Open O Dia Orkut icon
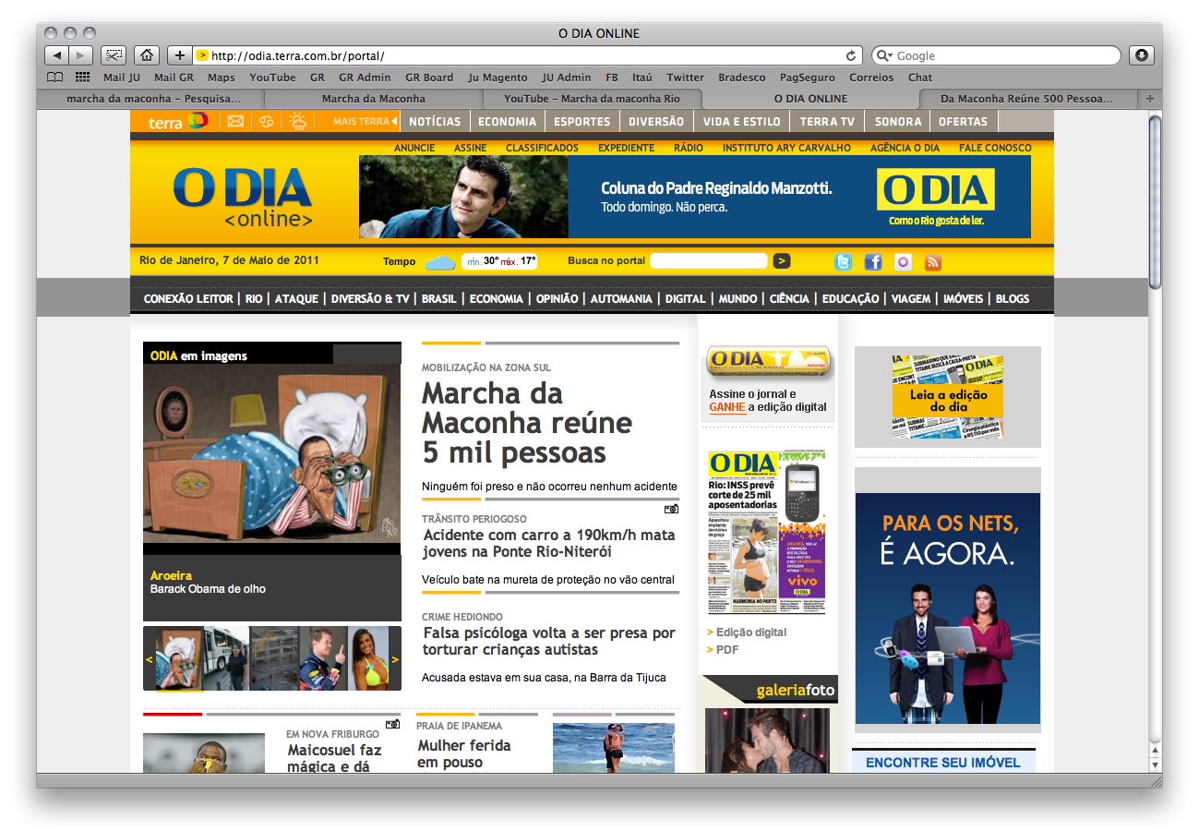This screenshot has width=1199, height=831. pyautogui.click(x=903, y=261)
